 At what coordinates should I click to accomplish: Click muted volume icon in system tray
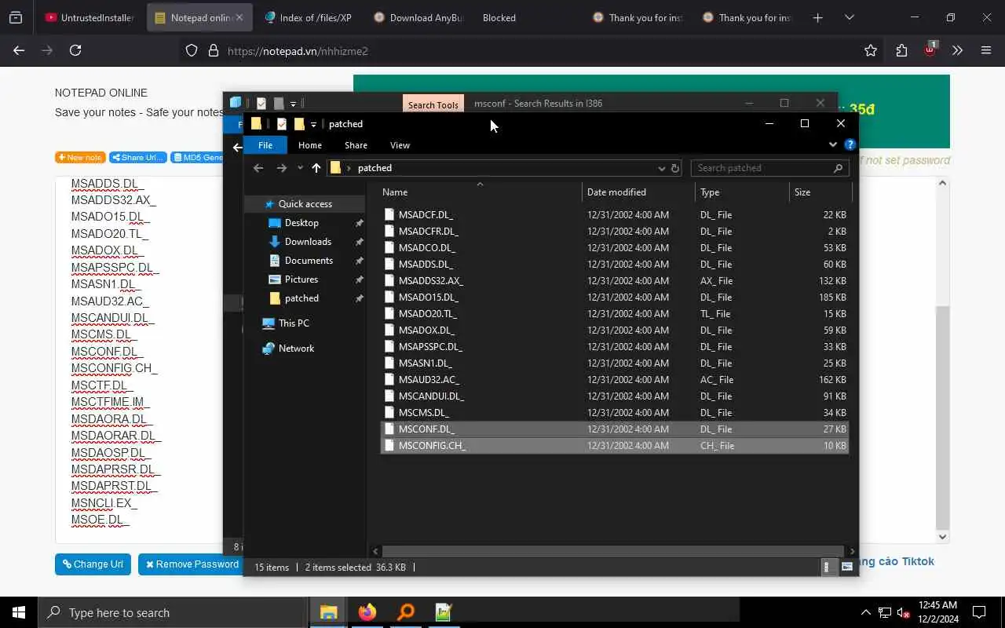pyautogui.click(x=904, y=612)
